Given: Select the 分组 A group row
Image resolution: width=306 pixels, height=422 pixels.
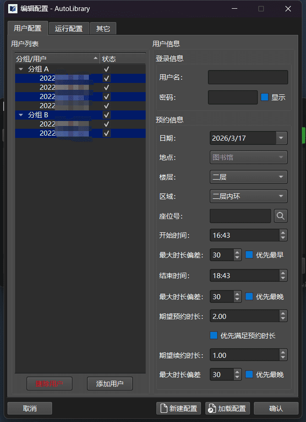Looking at the screenshot, I should (x=80, y=69).
